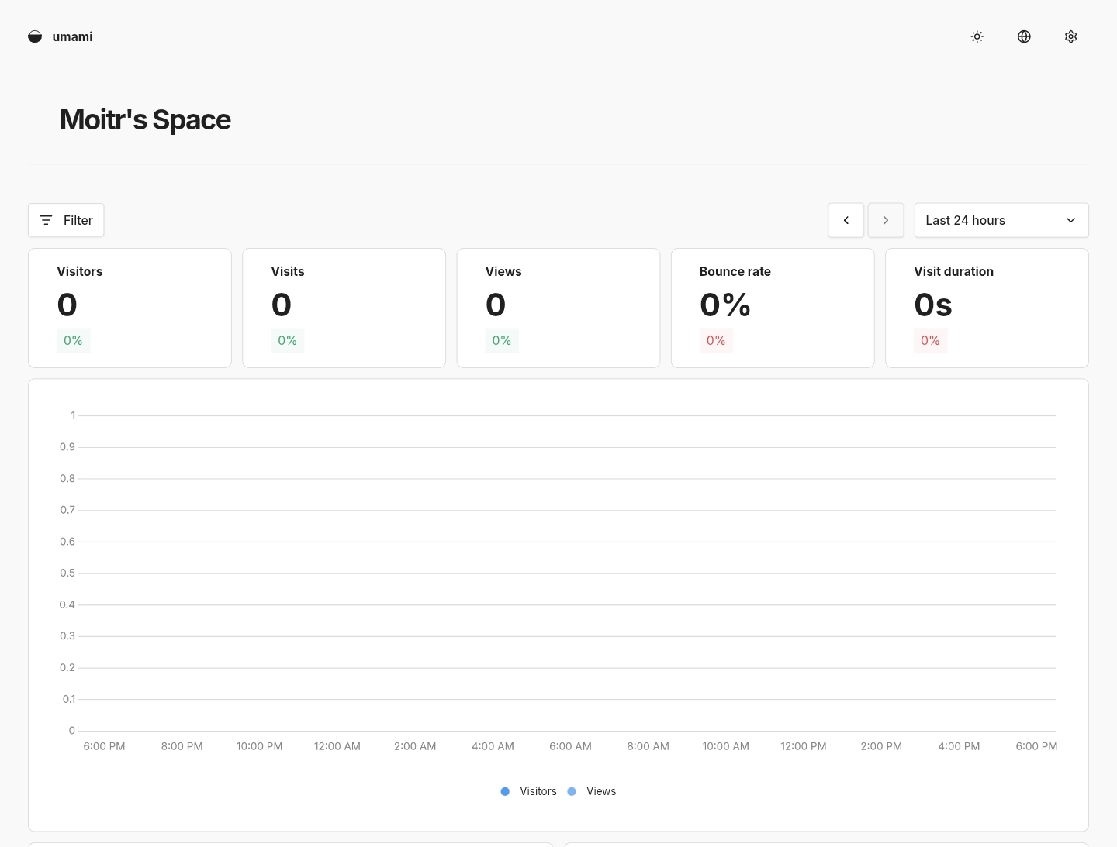Select the Views metric card
The image size is (1117, 847).
[558, 308]
